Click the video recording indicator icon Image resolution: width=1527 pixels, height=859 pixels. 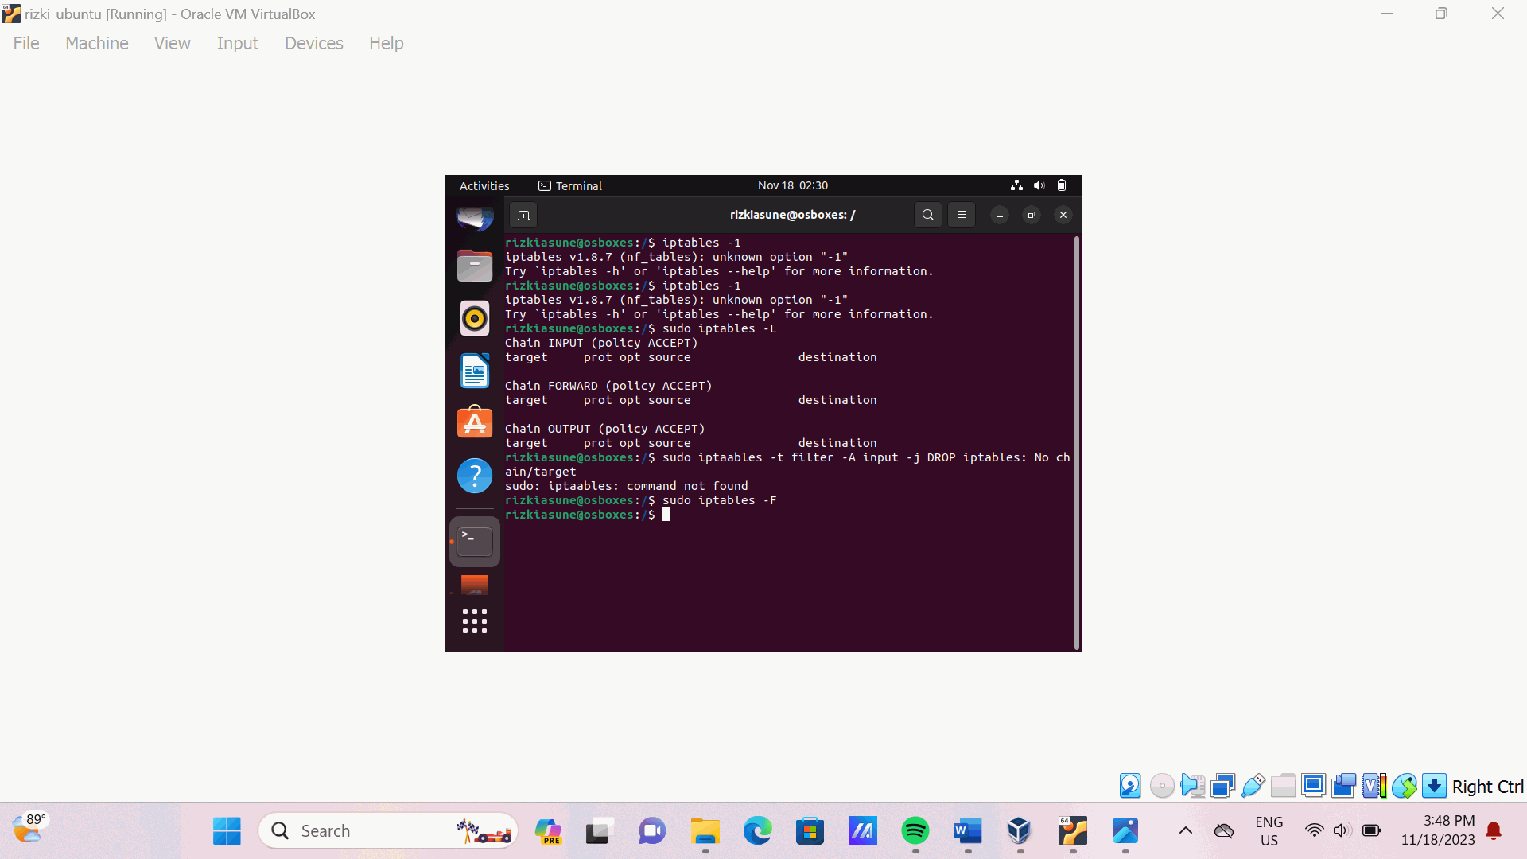point(1343,786)
